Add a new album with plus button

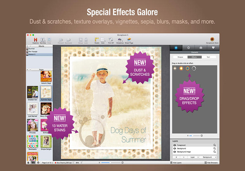point(27,46)
